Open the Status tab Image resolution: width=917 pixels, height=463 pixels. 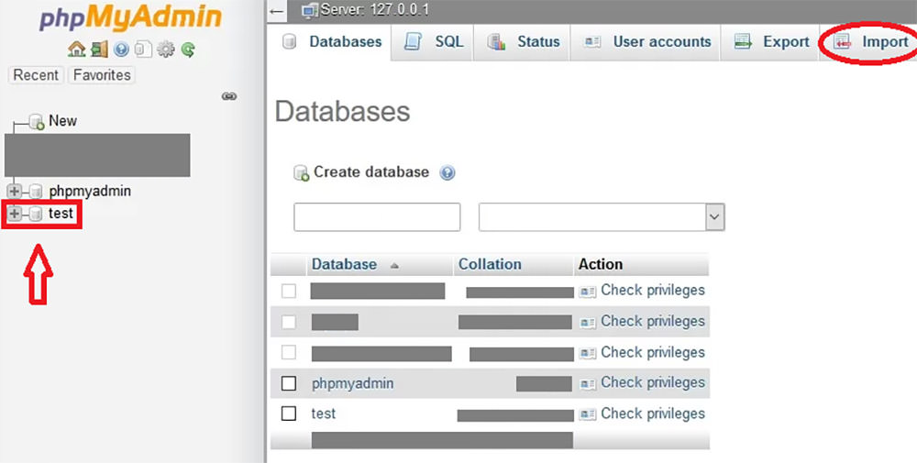pos(523,42)
